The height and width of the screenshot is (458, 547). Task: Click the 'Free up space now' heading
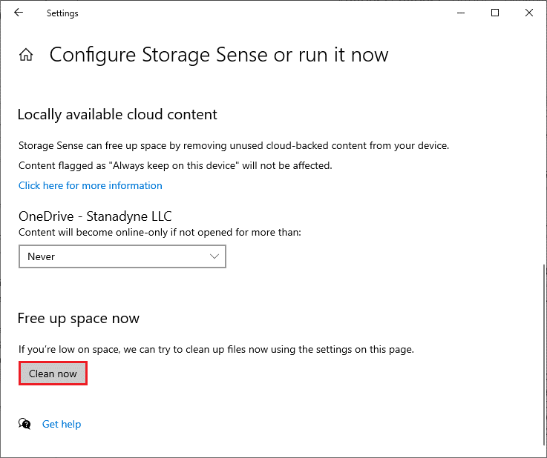click(x=78, y=319)
